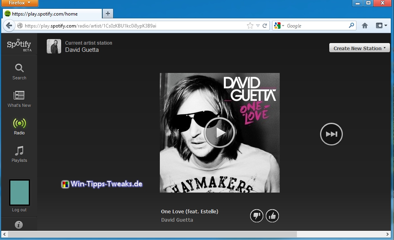Log out of Spotify
Viewport: 394px width, 240px height.
(x=19, y=210)
